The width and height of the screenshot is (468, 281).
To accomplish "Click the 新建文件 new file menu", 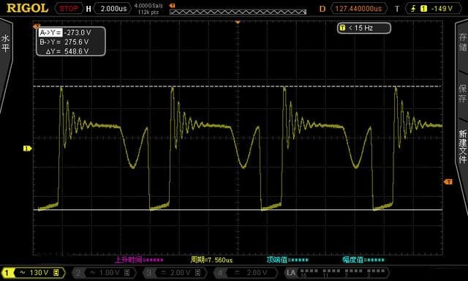I will coord(463,146).
